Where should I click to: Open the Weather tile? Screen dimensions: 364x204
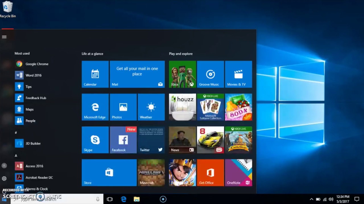click(x=151, y=107)
